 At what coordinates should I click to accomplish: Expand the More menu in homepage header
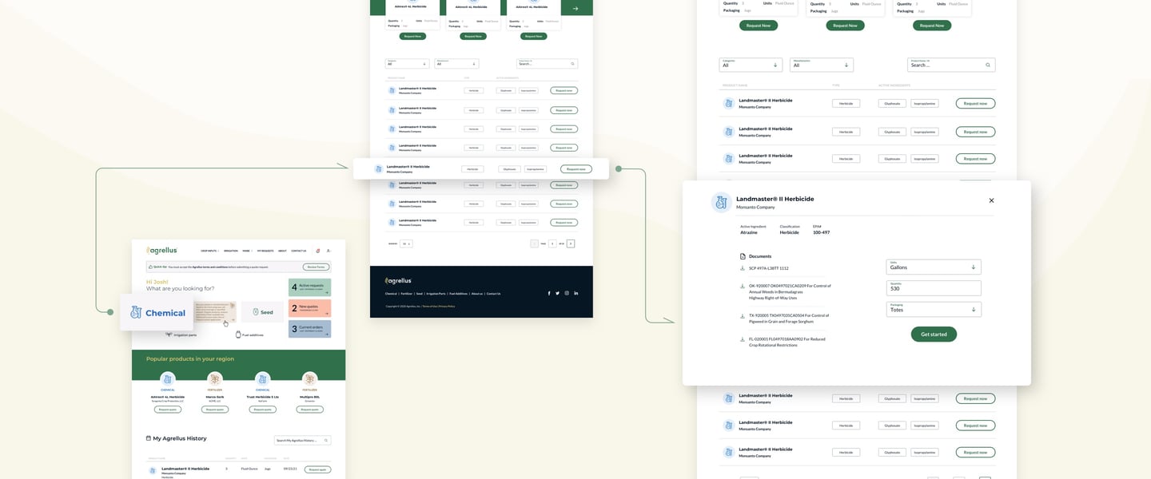point(248,251)
